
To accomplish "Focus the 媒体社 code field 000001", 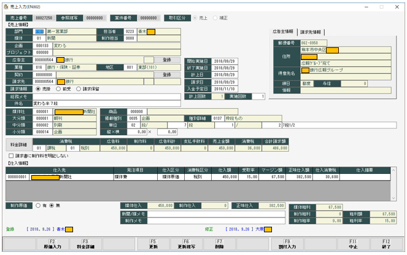I will pos(42,111).
